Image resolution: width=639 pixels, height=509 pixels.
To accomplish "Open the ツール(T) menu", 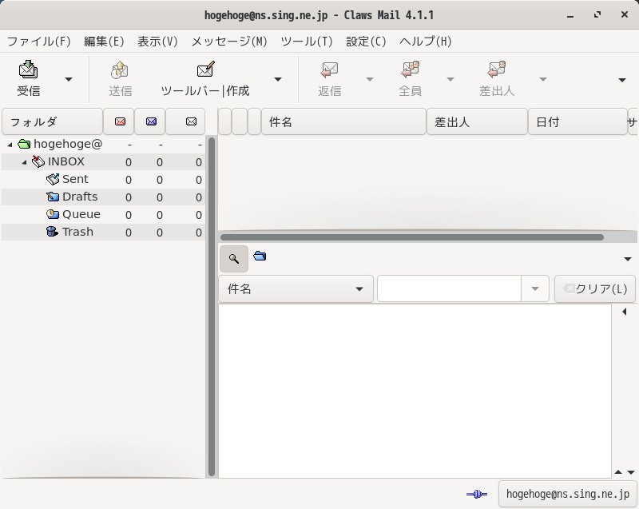I will click(x=307, y=42).
